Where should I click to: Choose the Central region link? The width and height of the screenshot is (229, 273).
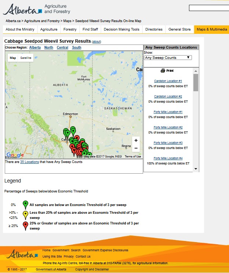[x=62, y=47]
